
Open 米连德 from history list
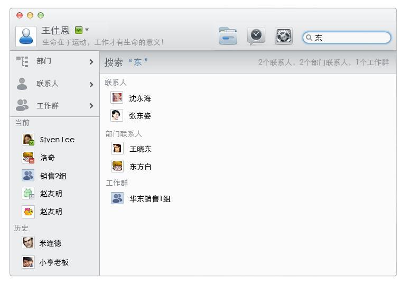tap(50, 243)
